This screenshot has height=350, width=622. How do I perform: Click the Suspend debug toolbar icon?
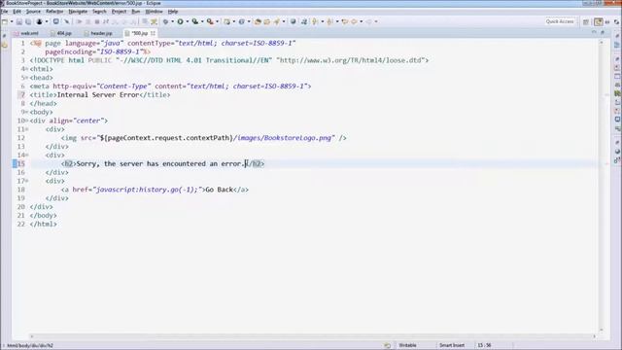pyautogui.click(x=87, y=21)
